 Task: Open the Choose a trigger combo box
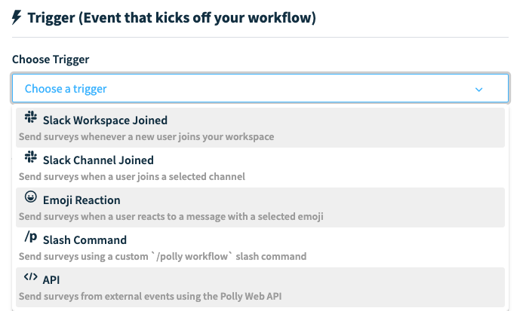click(260, 88)
